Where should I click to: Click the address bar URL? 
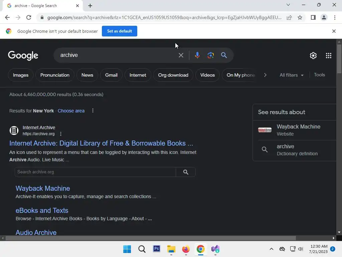164,17
